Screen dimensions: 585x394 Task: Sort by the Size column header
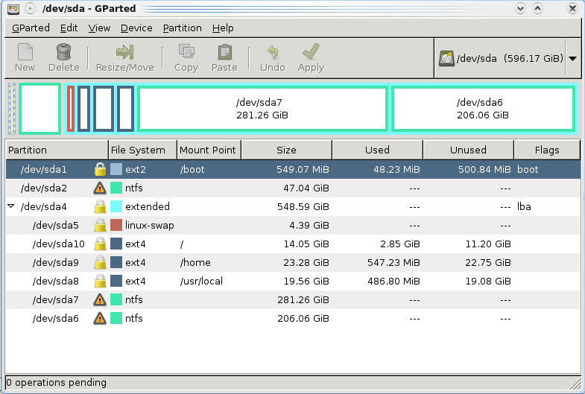pos(286,150)
